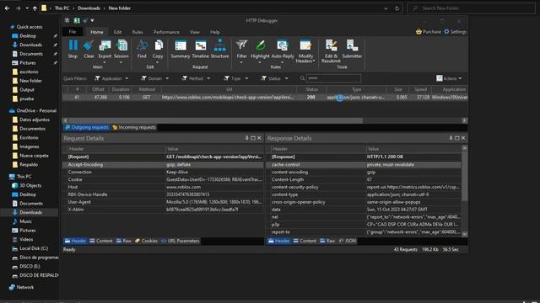Viewport: 540px width, 303px height.
Task: Open HTTP Debugger Settings
Action: click(x=456, y=32)
